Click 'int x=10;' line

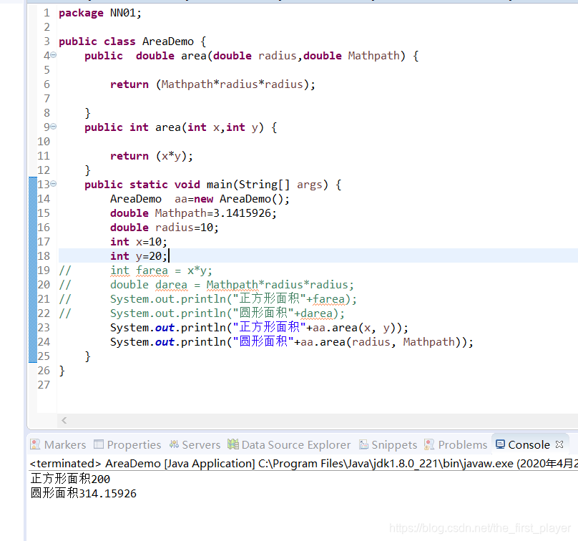click(139, 242)
